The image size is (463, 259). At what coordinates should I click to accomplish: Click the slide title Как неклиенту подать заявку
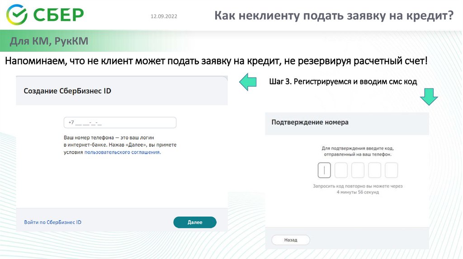point(334,15)
